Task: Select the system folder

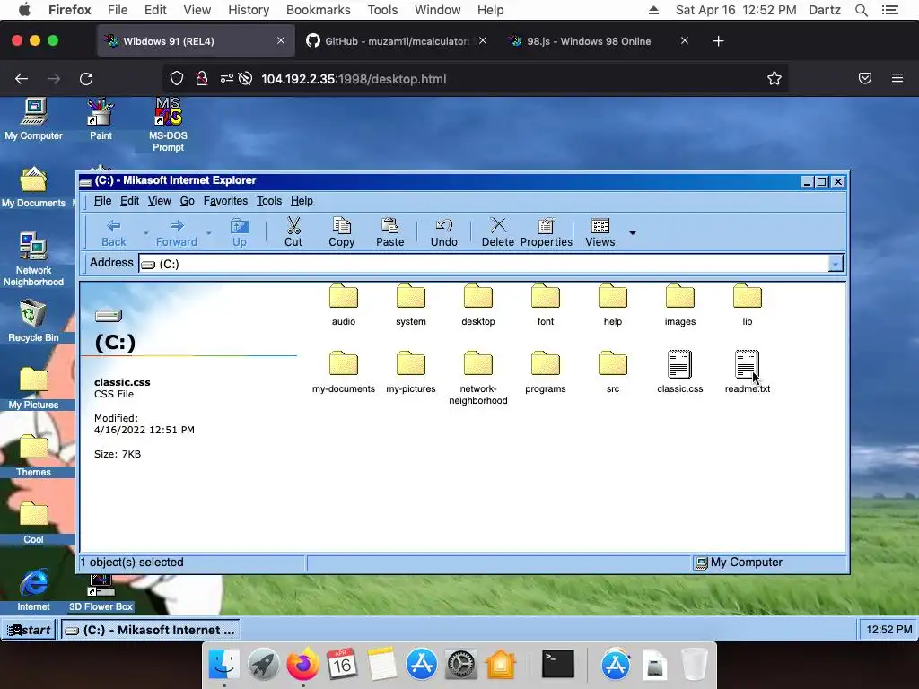Action: click(411, 305)
